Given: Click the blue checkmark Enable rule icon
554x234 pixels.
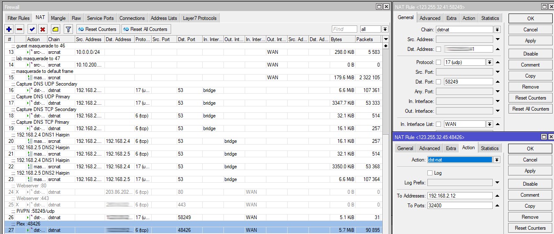Looking at the screenshot, I should pyautogui.click(x=32, y=29).
